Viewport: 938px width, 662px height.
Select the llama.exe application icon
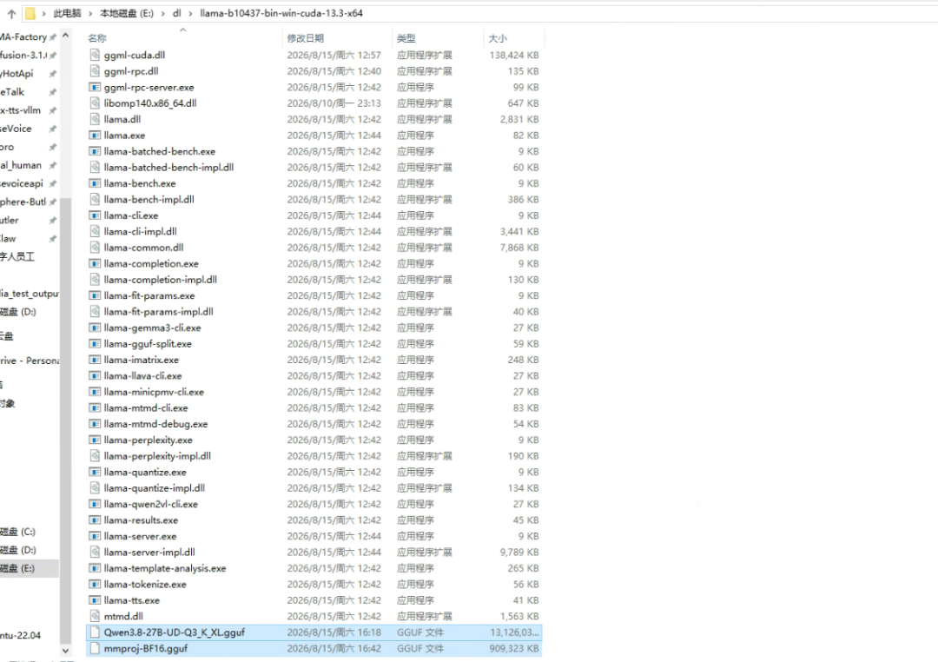click(x=95, y=136)
